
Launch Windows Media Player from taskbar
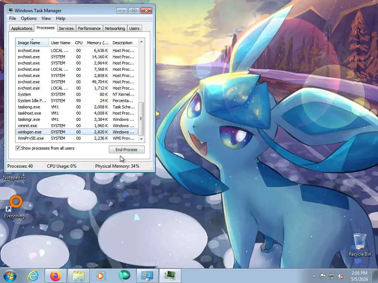[x=101, y=276]
